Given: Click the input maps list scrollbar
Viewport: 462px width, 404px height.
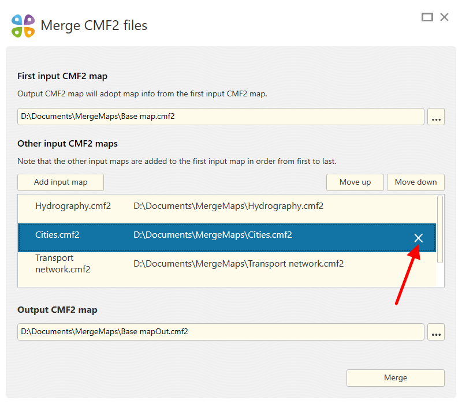Looking at the screenshot, I should [440, 229].
